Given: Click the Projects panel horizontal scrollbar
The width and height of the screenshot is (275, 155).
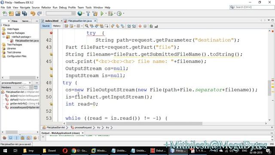Looking at the screenshot, I should pyautogui.click(x=20, y=77).
